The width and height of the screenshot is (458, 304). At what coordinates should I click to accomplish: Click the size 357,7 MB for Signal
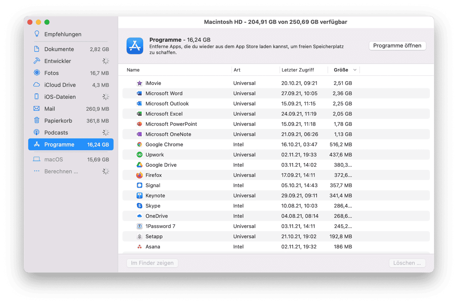click(x=341, y=185)
